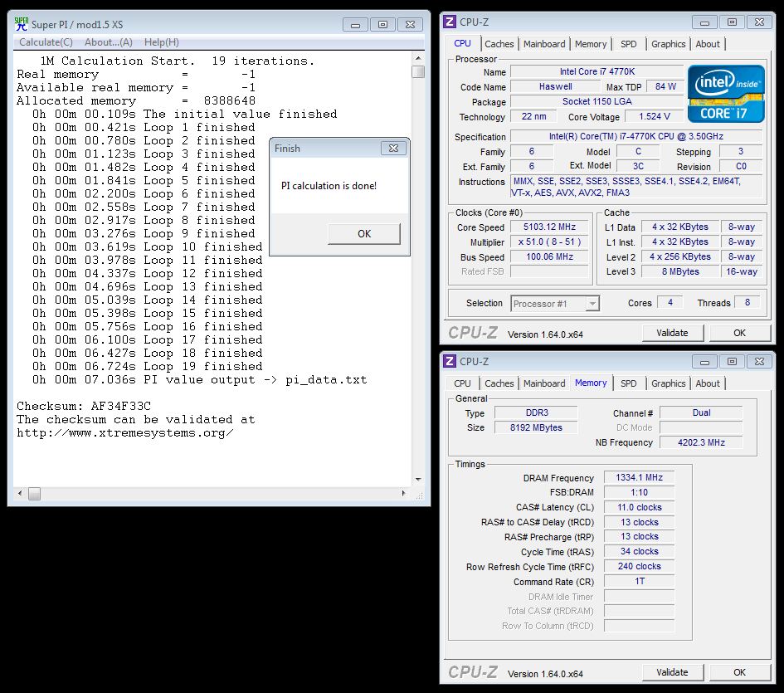
Task: Click Super PI horizontal scrollbar thumb
Action: 34,493
